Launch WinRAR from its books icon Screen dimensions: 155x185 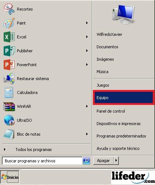click(x=9, y=106)
